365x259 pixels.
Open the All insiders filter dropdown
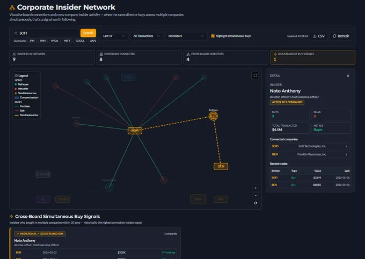[x=186, y=36]
